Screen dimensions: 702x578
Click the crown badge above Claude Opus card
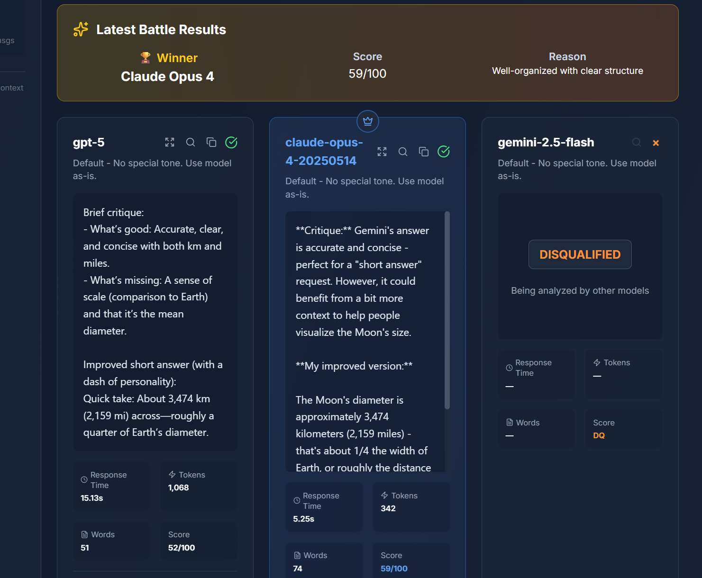click(x=367, y=121)
